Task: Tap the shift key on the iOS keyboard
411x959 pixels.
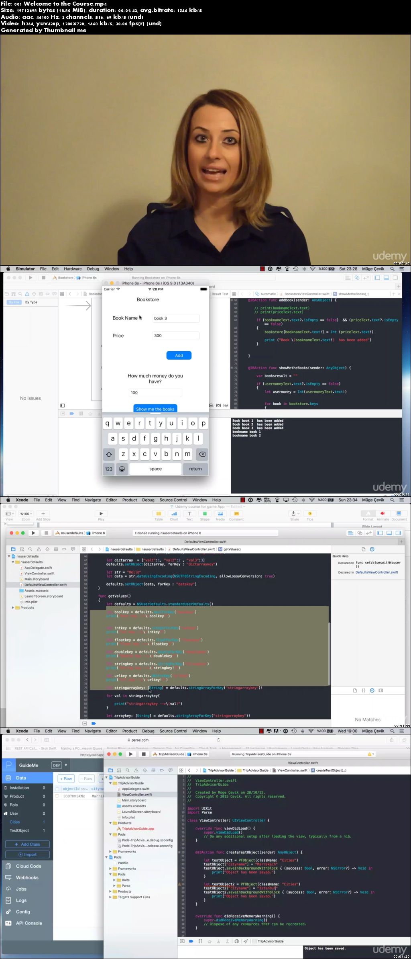Action: [x=109, y=454]
